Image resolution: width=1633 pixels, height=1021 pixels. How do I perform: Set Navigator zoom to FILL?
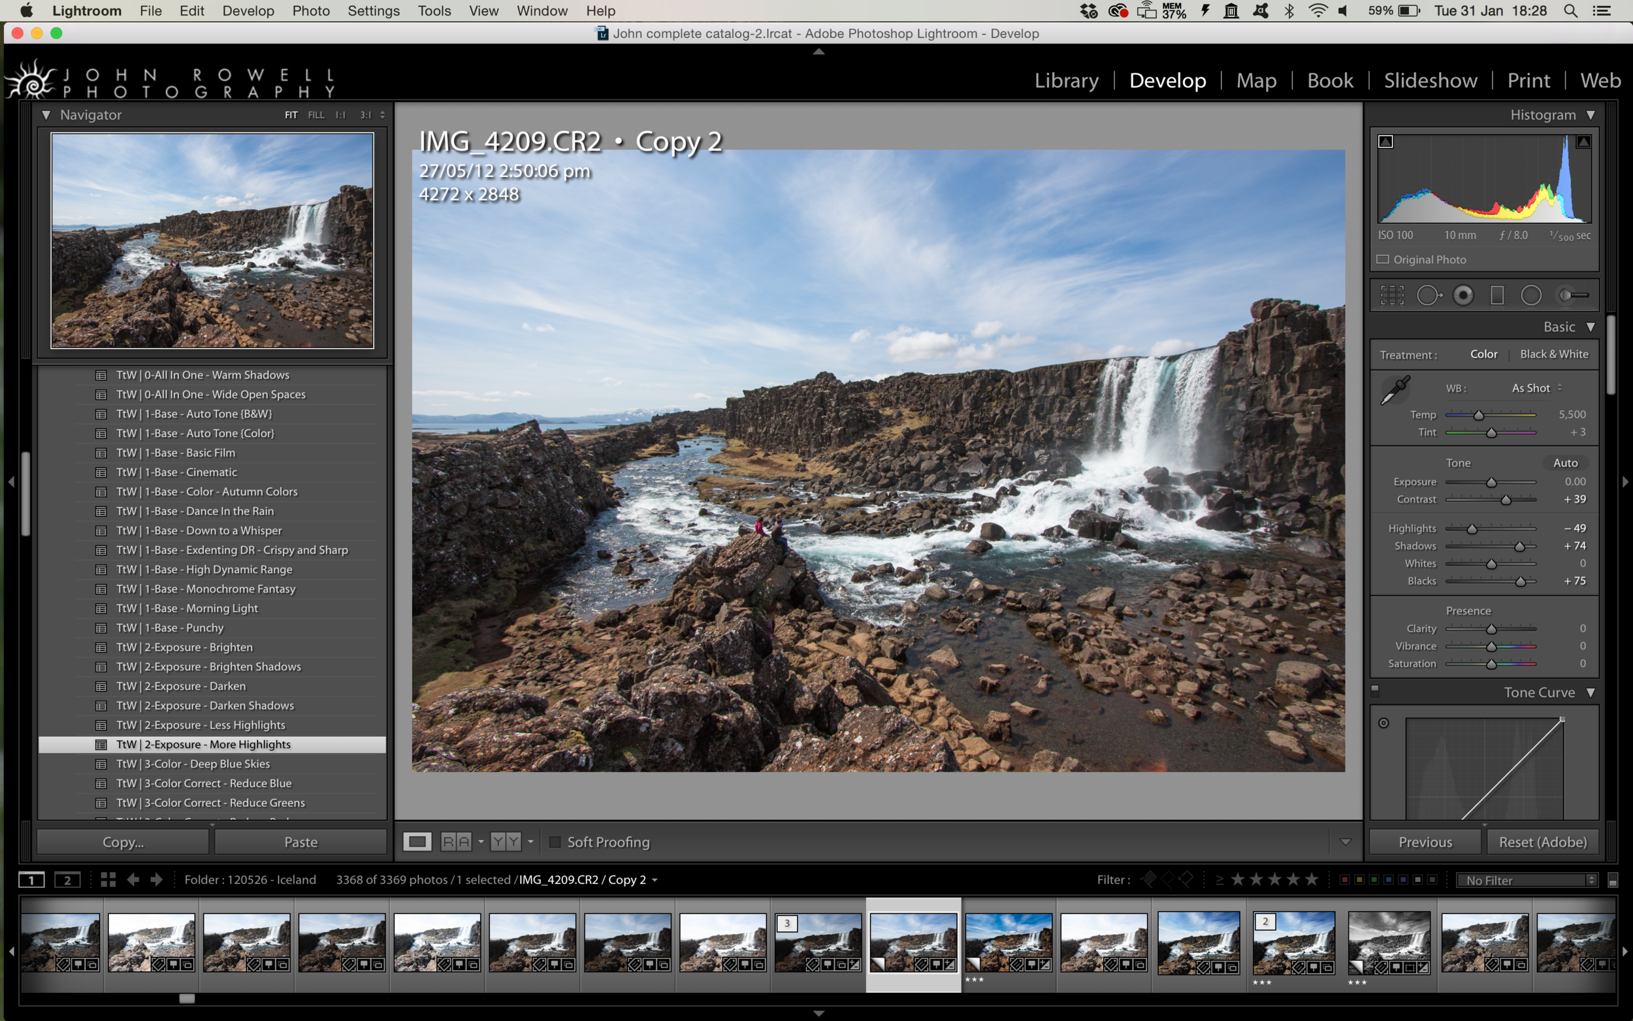click(x=316, y=115)
